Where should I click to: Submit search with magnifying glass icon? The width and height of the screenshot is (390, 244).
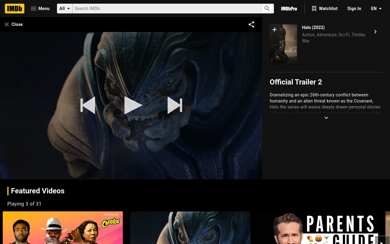click(267, 9)
